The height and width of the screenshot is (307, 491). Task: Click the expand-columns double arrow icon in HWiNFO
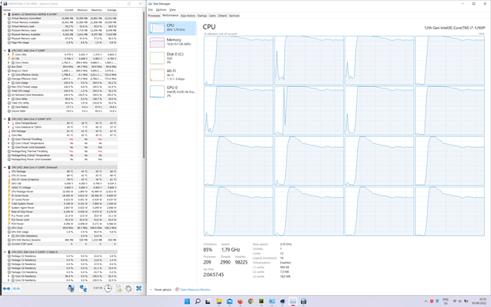6,289
